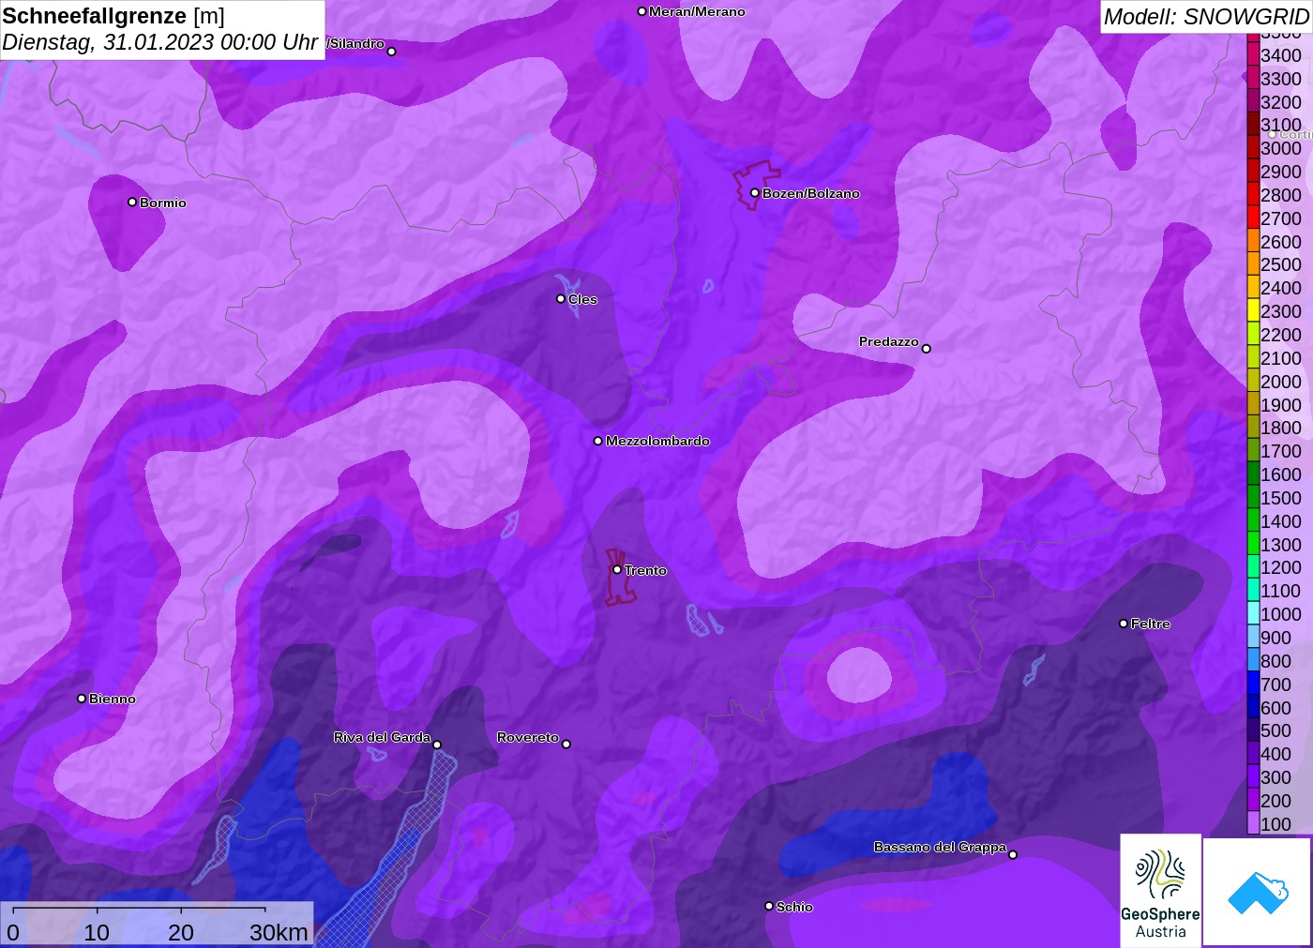Select the Bienno marker dot
Screen dimensions: 1313x948
(x=82, y=699)
